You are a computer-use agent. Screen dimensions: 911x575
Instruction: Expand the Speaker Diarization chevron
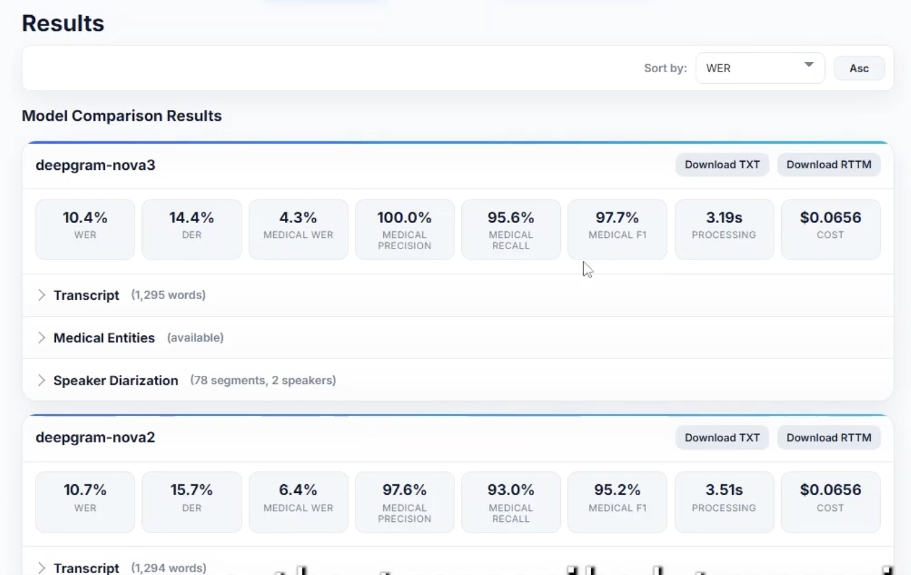click(x=41, y=380)
